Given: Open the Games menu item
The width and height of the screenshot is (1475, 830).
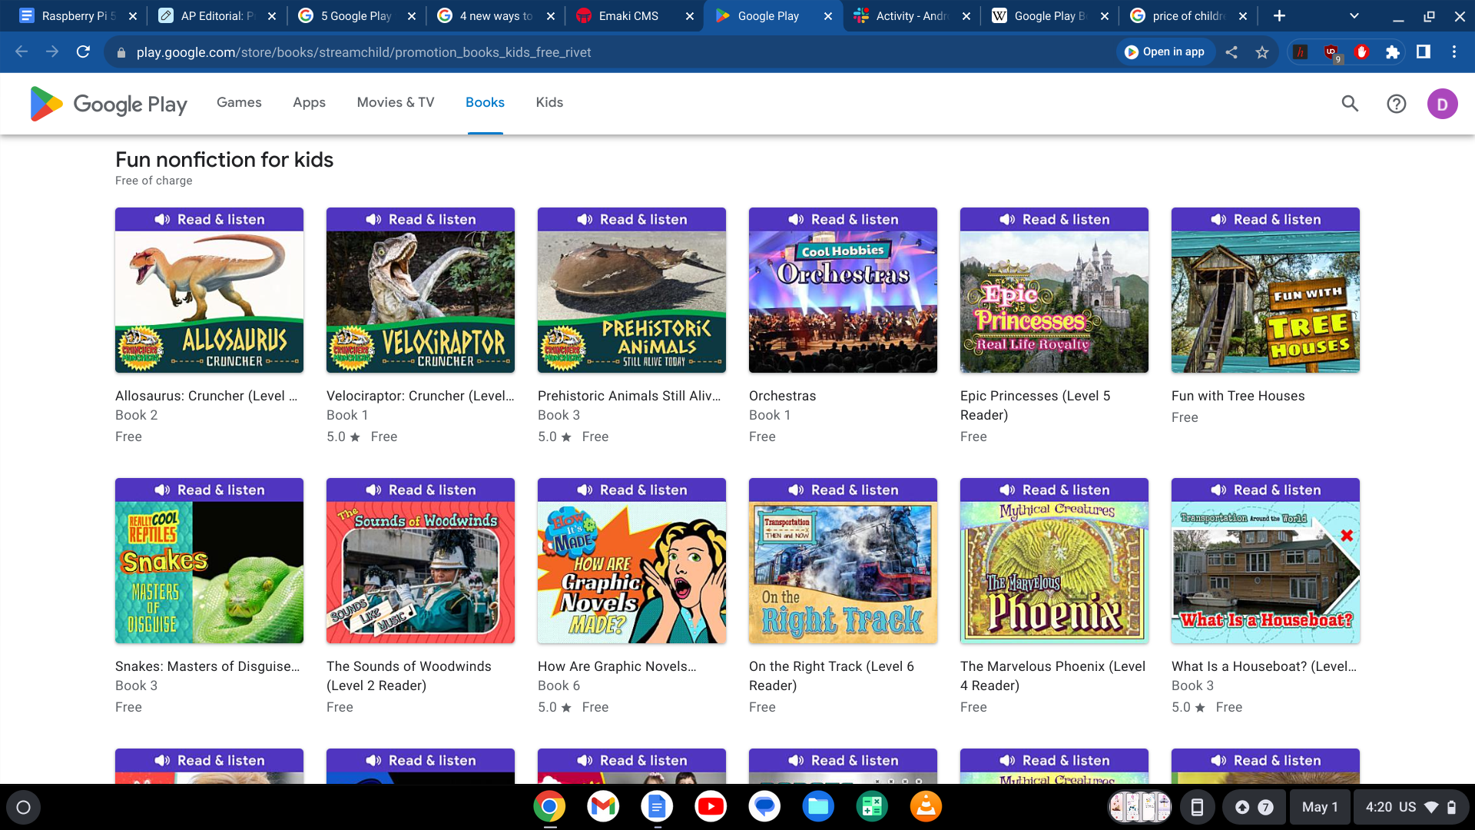Looking at the screenshot, I should click(x=239, y=102).
